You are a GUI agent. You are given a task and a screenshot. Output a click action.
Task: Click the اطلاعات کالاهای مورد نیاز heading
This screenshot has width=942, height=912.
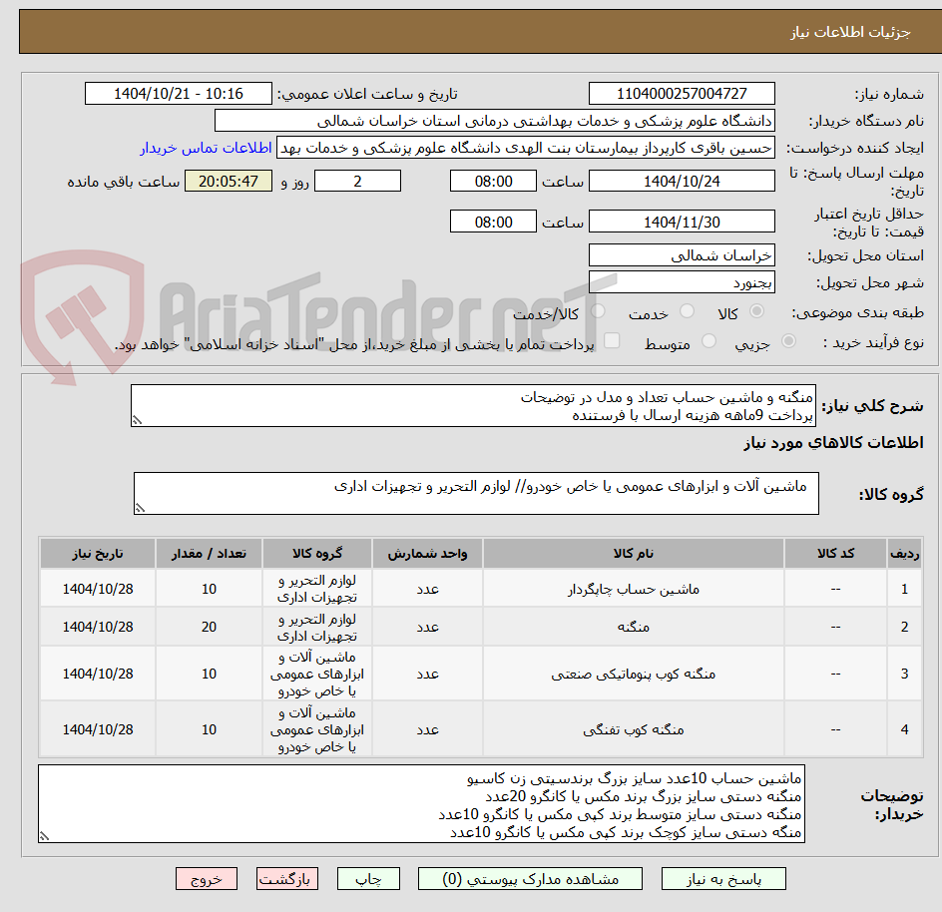pos(834,443)
